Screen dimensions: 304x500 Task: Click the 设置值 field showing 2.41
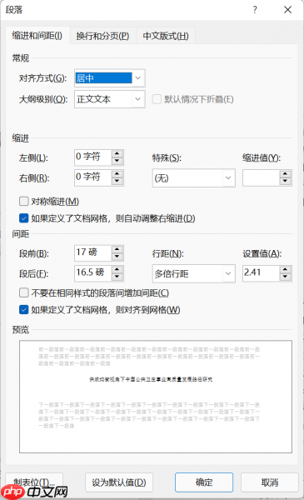coord(261,273)
